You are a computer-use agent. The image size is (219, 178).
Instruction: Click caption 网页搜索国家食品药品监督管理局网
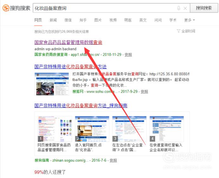(54, 147)
